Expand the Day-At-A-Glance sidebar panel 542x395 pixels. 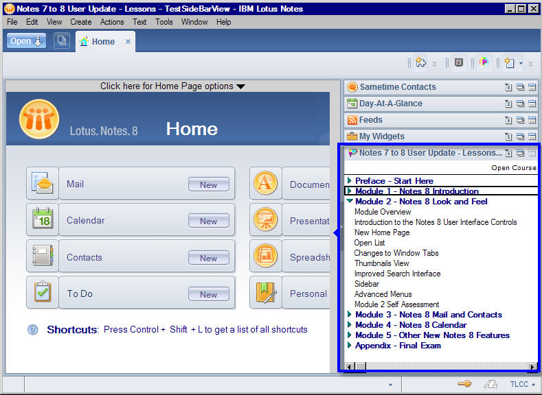click(x=391, y=104)
